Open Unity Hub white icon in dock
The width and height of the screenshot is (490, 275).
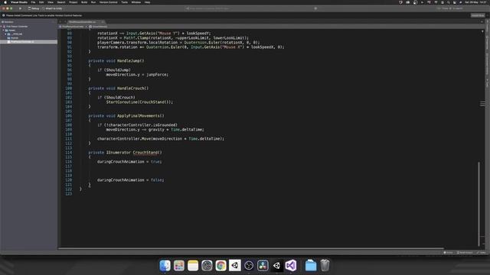[x=235, y=266]
